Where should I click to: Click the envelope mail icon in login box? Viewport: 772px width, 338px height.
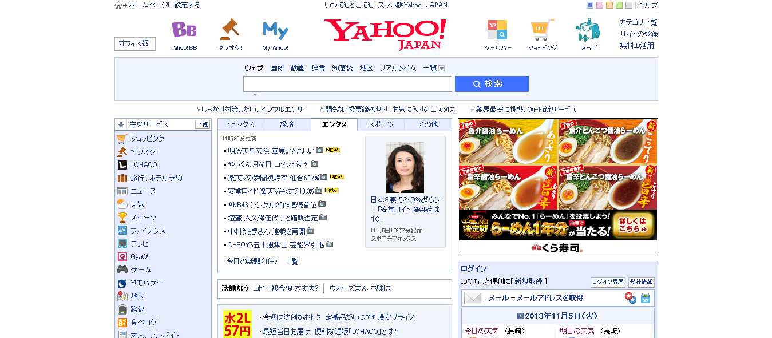(x=473, y=298)
